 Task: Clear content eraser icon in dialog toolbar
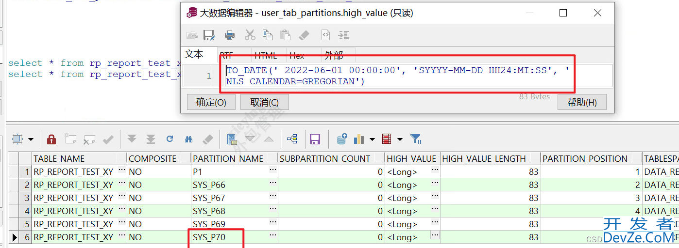click(304, 35)
